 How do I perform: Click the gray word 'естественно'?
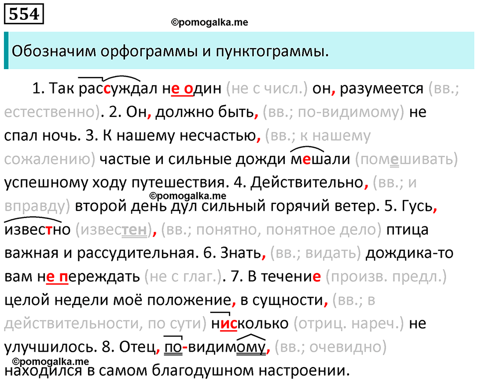tap(50, 112)
